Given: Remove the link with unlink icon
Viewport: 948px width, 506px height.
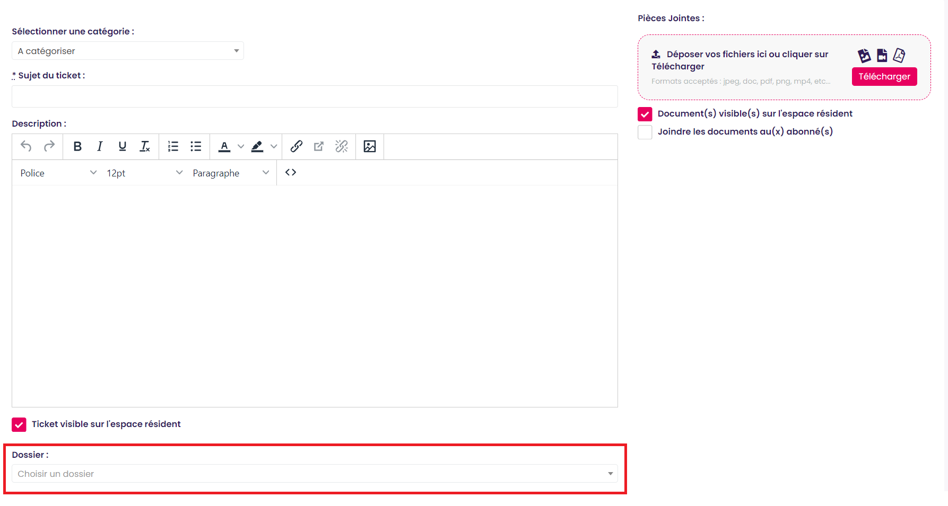Looking at the screenshot, I should [x=342, y=146].
